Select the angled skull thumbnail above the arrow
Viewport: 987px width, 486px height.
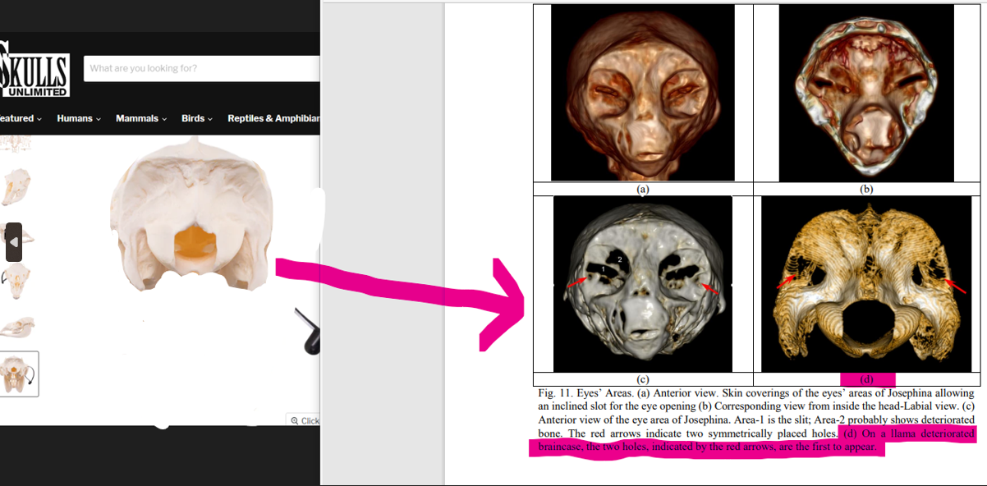click(18, 187)
